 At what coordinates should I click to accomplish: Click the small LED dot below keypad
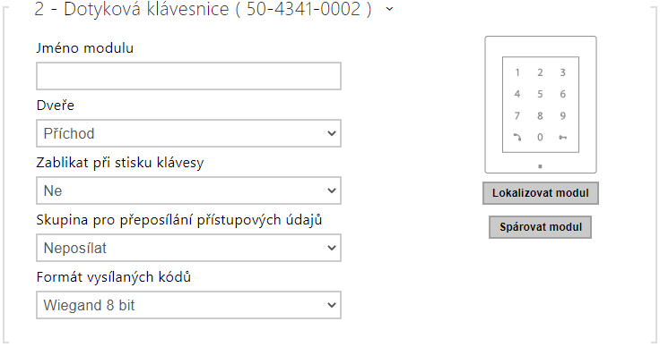coord(540,166)
